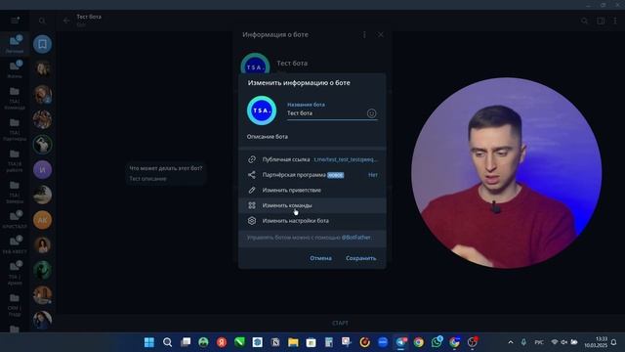Open the КРИСТАЛЛ chat folder
This screenshot has width=625, height=352.
pyautogui.click(x=15, y=219)
